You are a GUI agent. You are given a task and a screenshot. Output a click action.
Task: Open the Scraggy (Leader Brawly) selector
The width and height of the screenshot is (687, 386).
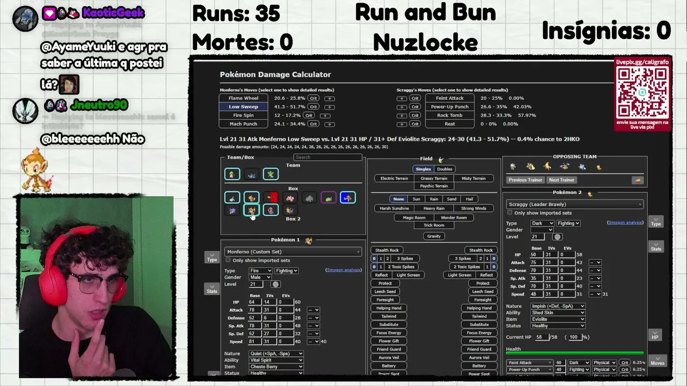point(574,204)
